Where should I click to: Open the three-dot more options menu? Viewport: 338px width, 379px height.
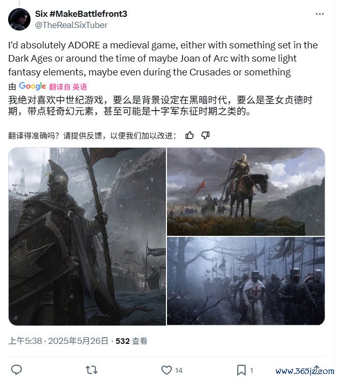coord(319,14)
